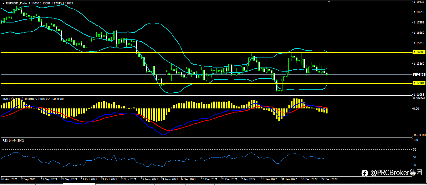427x185 pixels.
Task: Click the current price label 1.12893
Action: coord(418,75)
